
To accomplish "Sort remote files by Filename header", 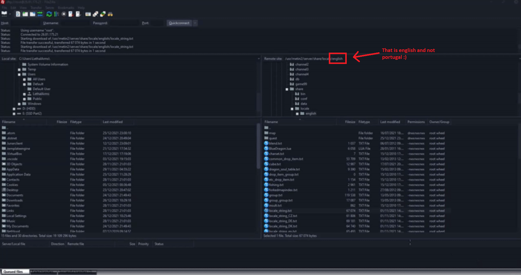I will [300, 122].
